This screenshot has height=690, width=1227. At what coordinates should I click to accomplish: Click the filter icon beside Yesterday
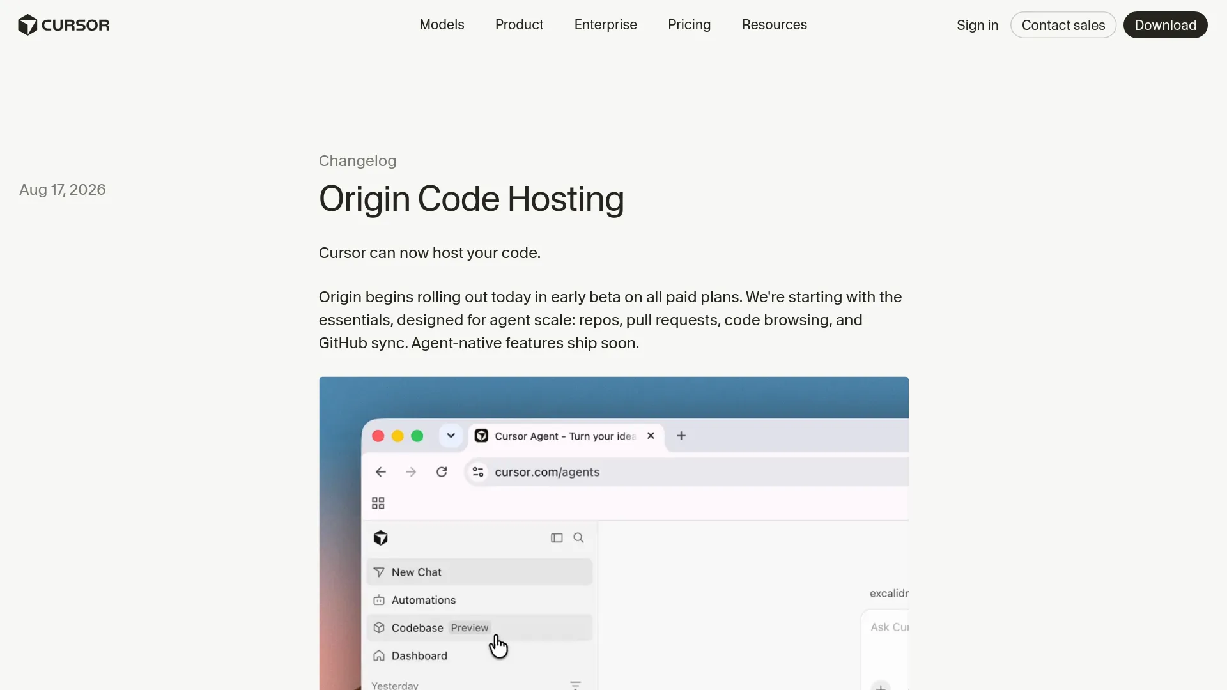pos(575,685)
